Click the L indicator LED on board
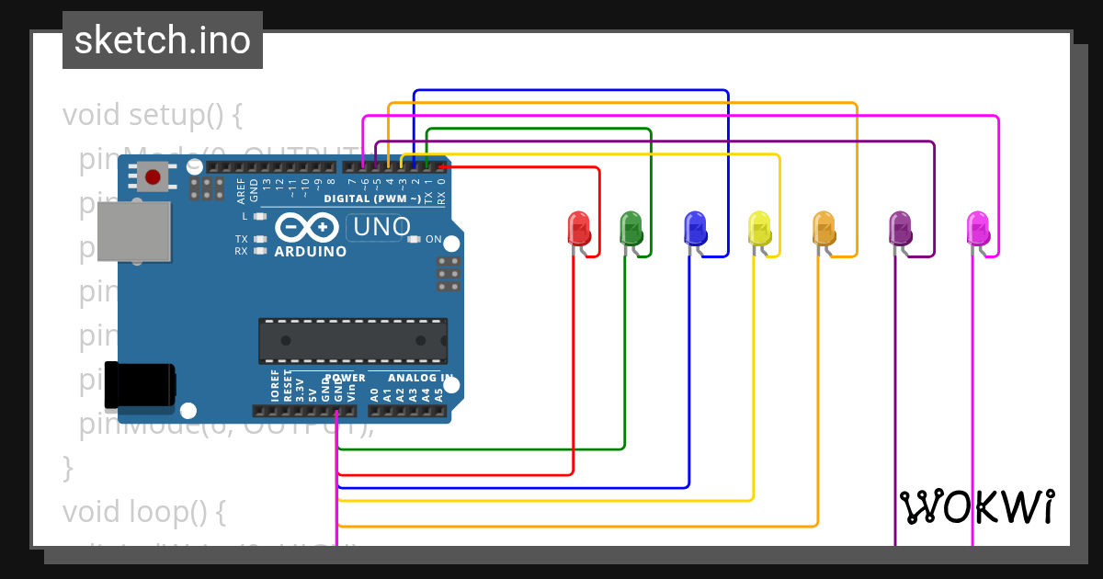1103x579 pixels. pyautogui.click(x=260, y=217)
